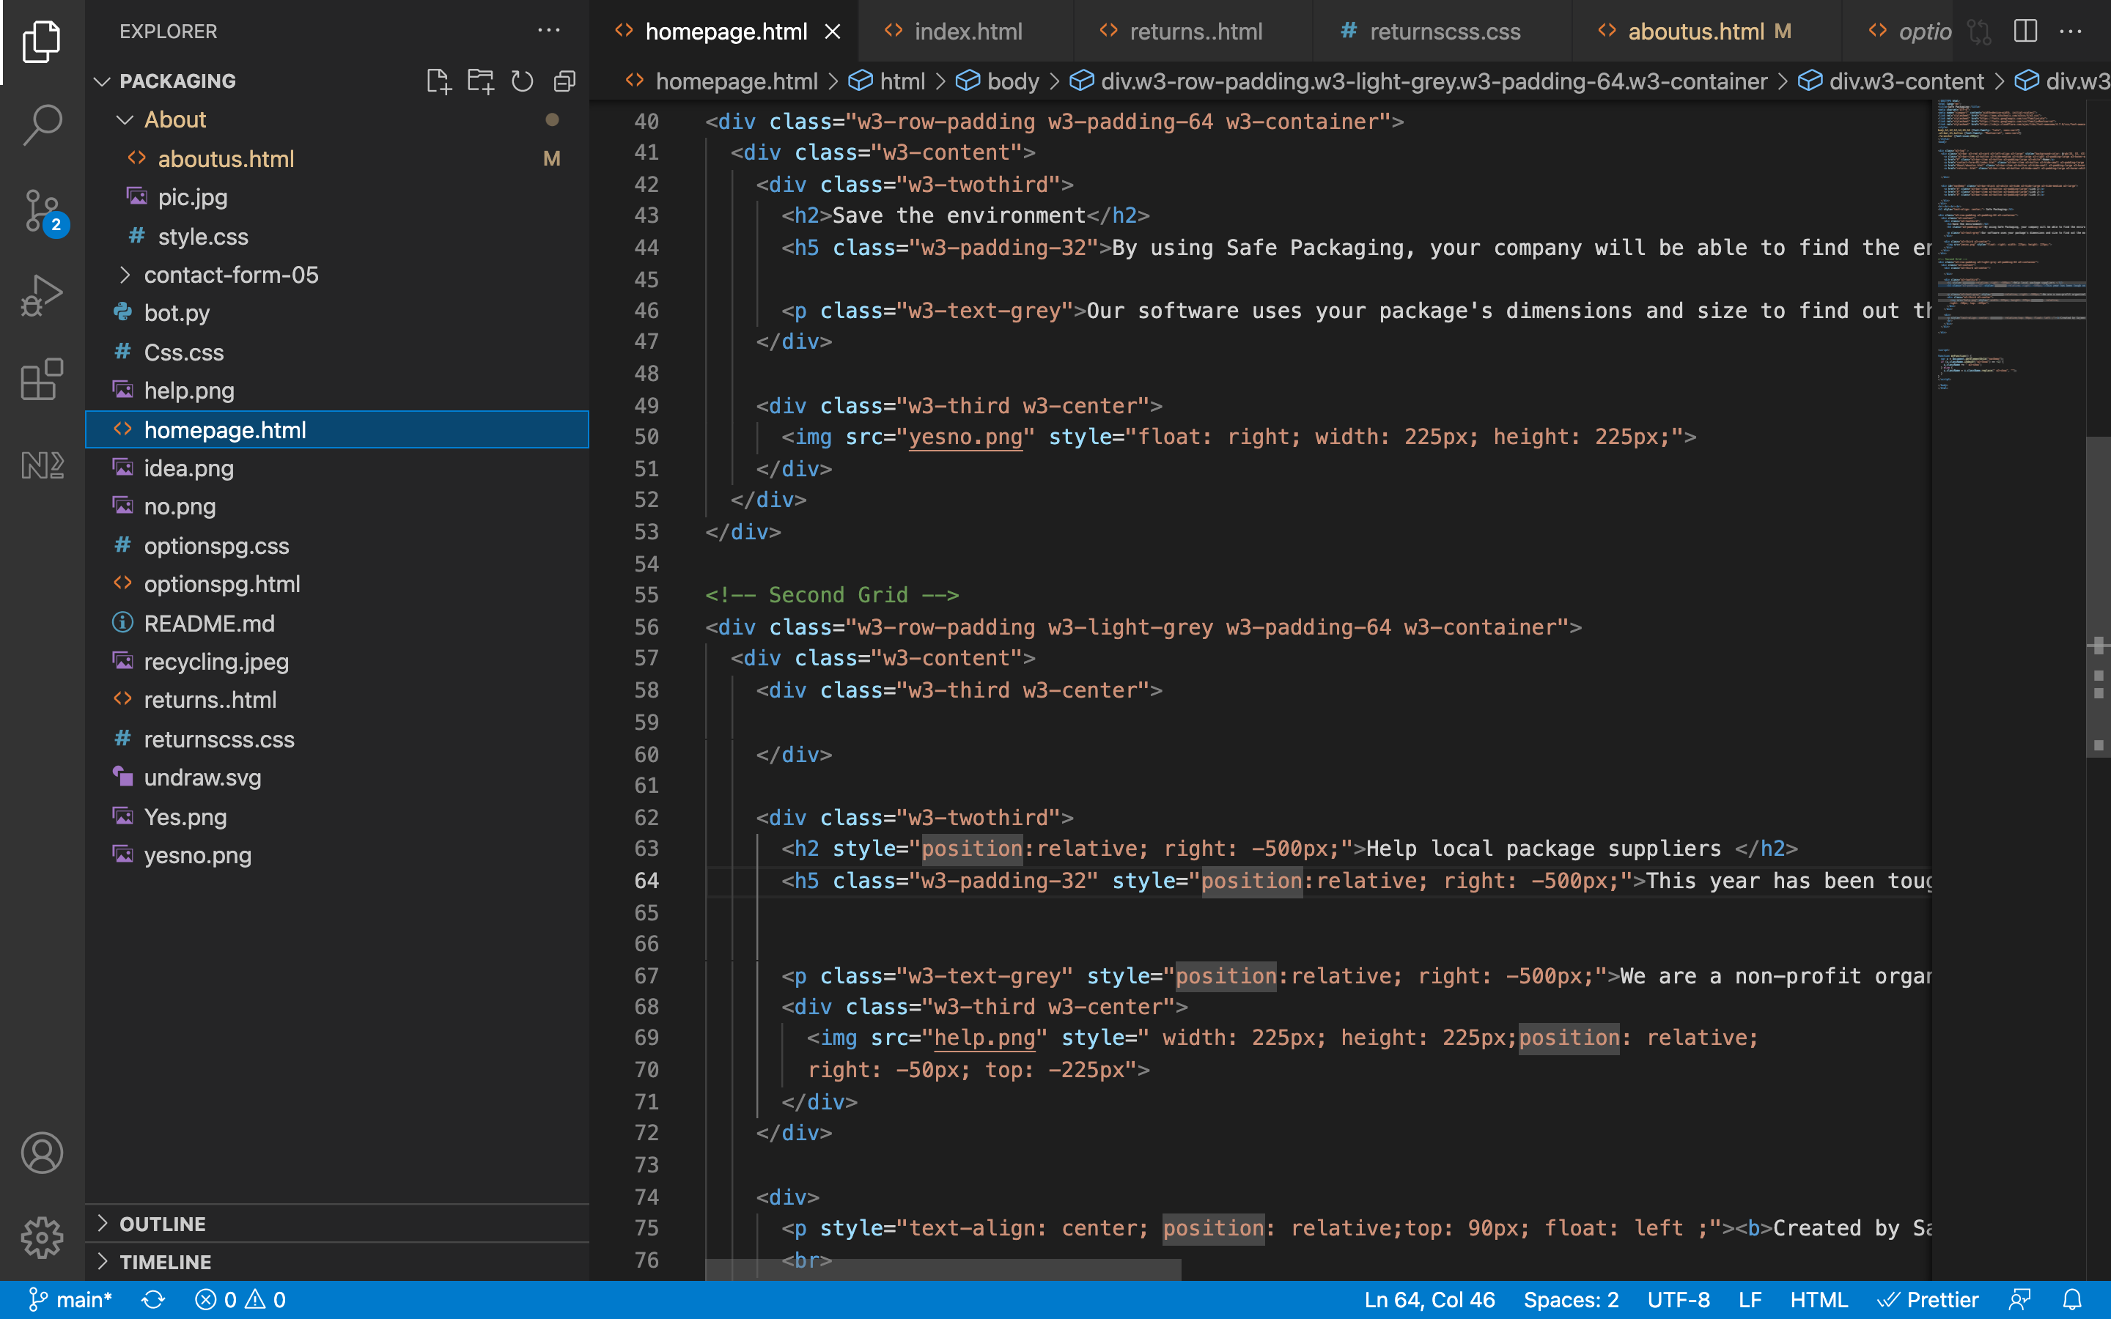Collapse all folders in explorer
This screenshot has height=1319, width=2111.
point(564,81)
